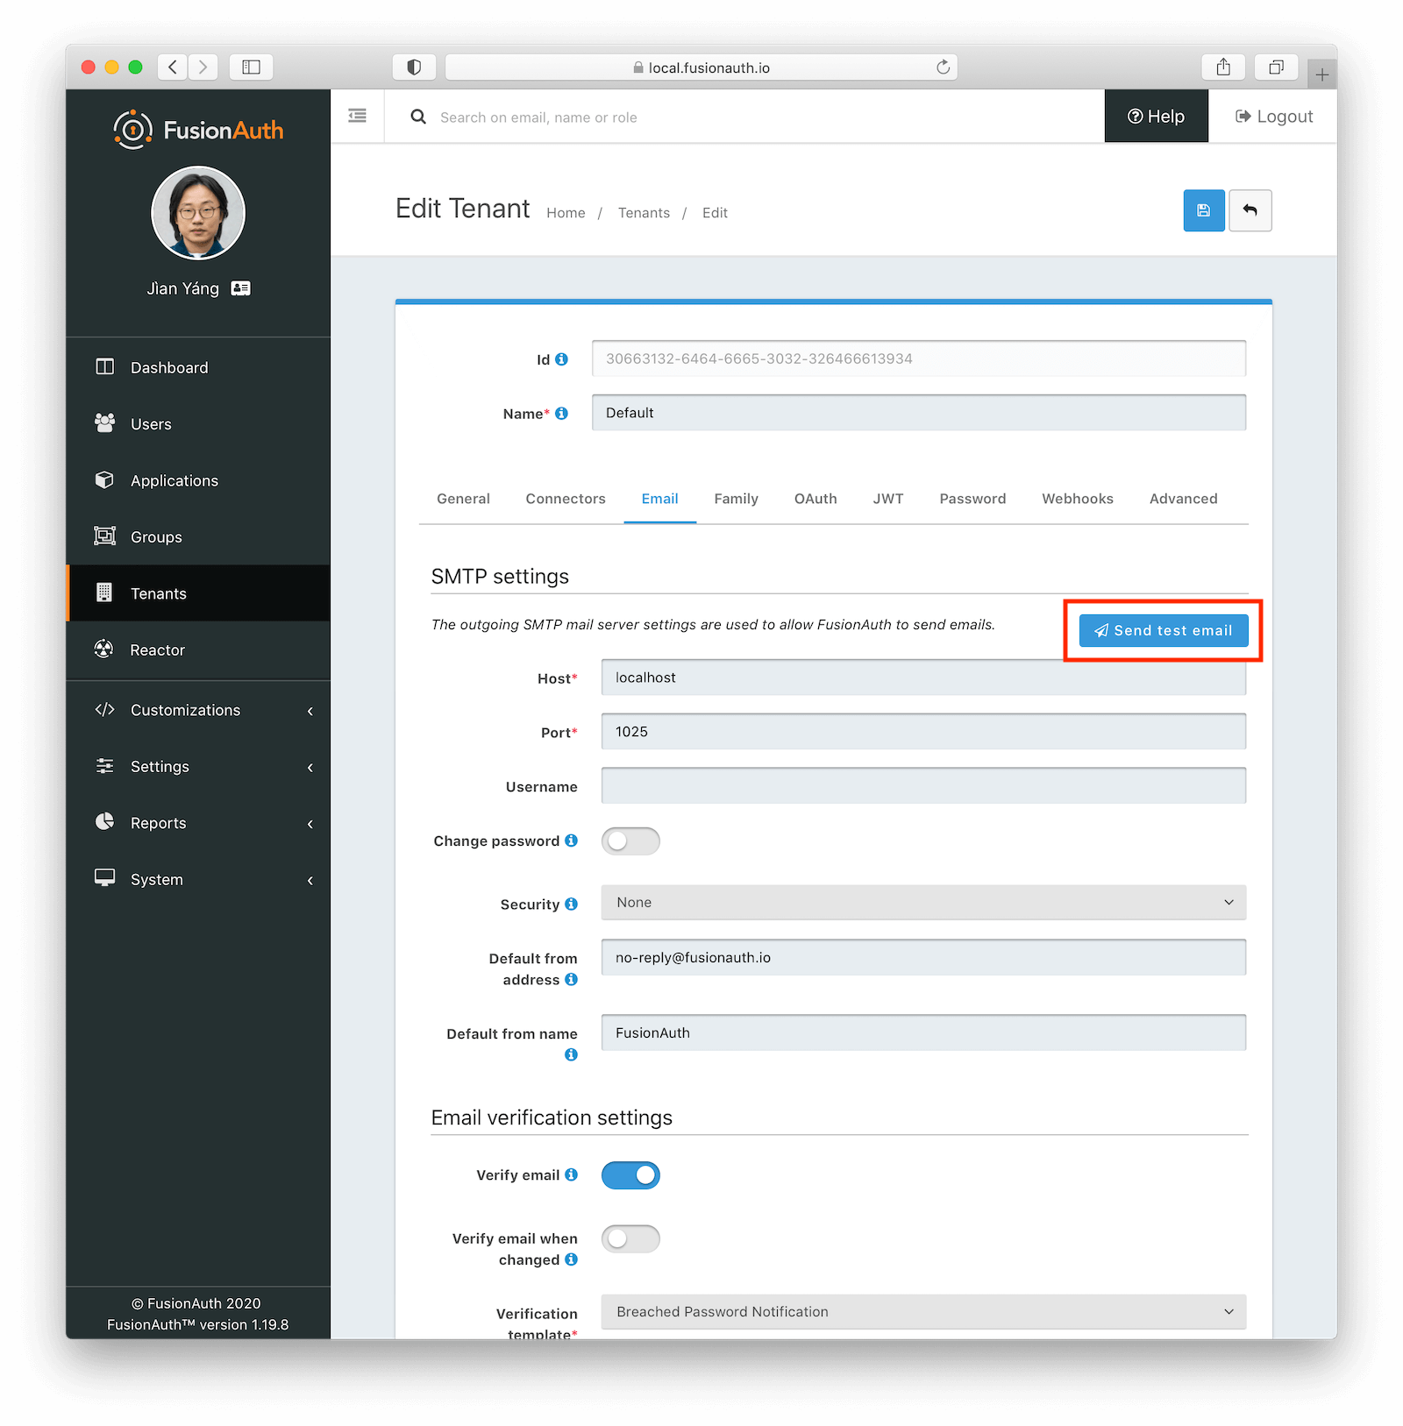This screenshot has height=1426, width=1403.
Task: Click the Safari privacy shield icon
Action: (414, 67)
